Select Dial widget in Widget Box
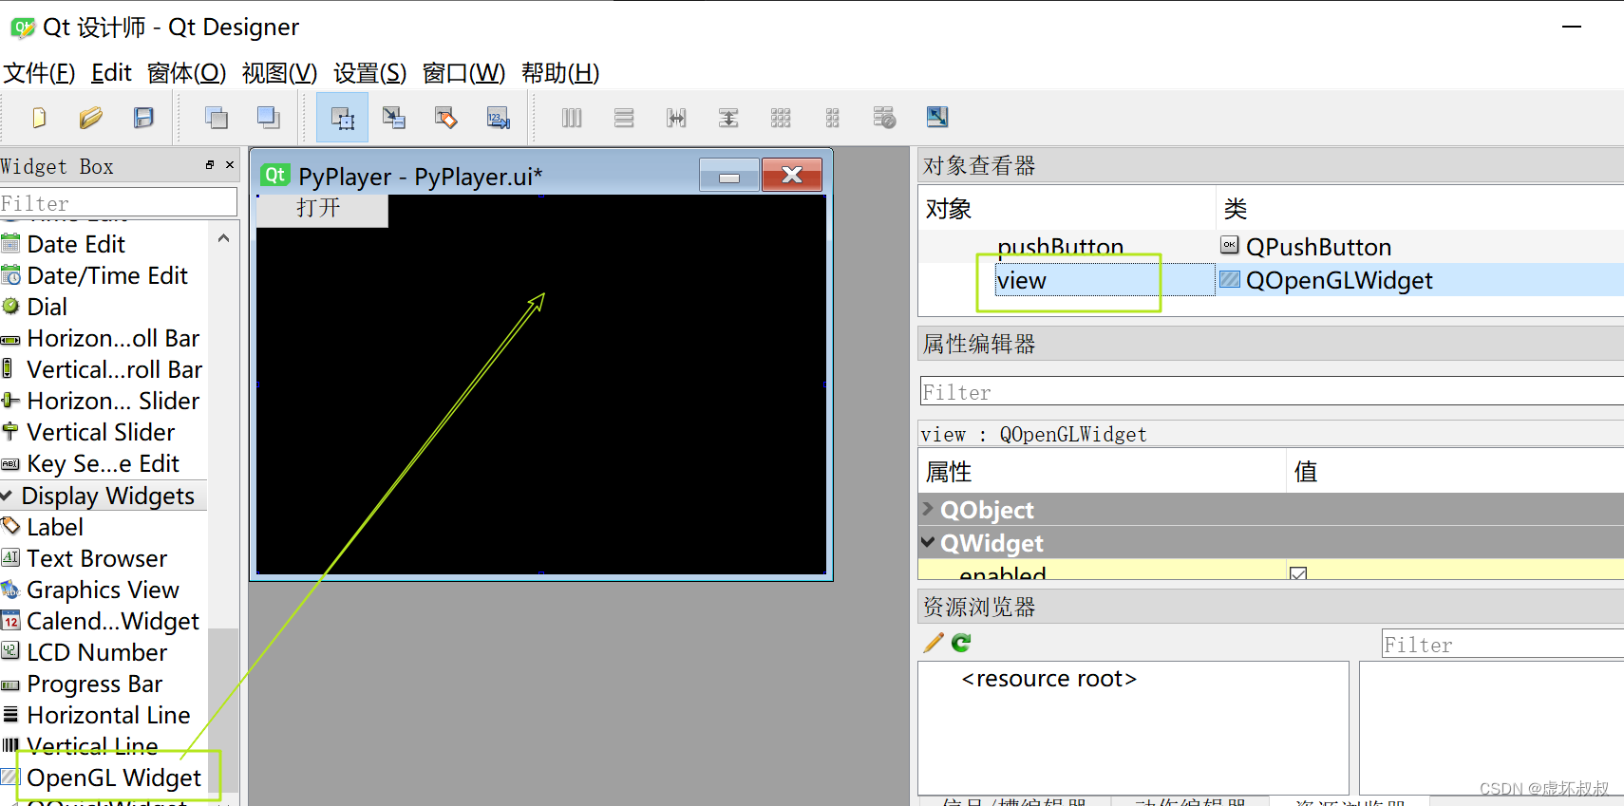 coord(47,307)
